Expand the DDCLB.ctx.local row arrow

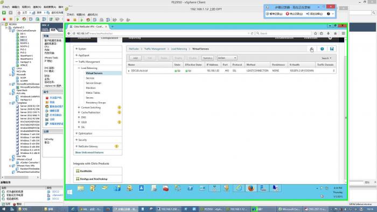point(129,71)
